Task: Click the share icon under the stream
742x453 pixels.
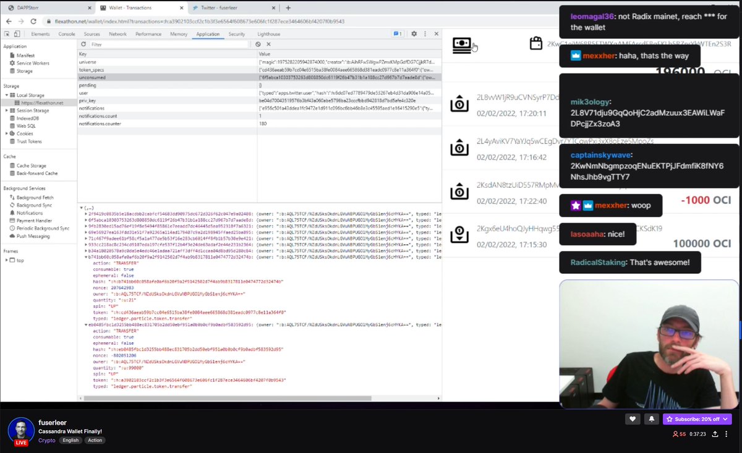Action: coord(715,434)
